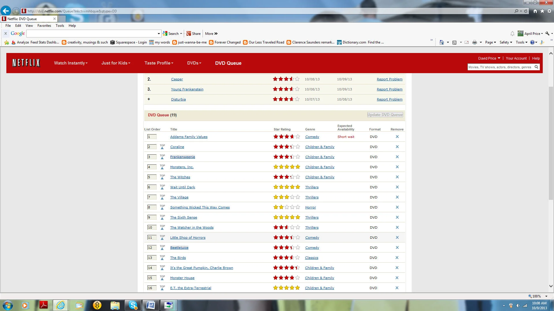The width and height of the screenshot is (554, 311).
Task: Open Microsoft Word from the taskbar
Action: pos(151,305)
